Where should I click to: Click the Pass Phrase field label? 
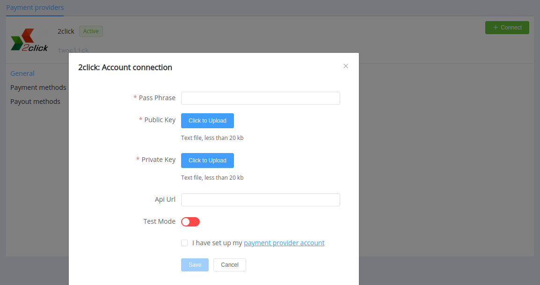(157, 98)
